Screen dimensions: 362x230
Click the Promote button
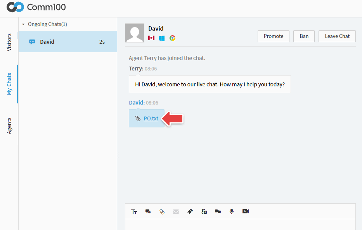273,36
